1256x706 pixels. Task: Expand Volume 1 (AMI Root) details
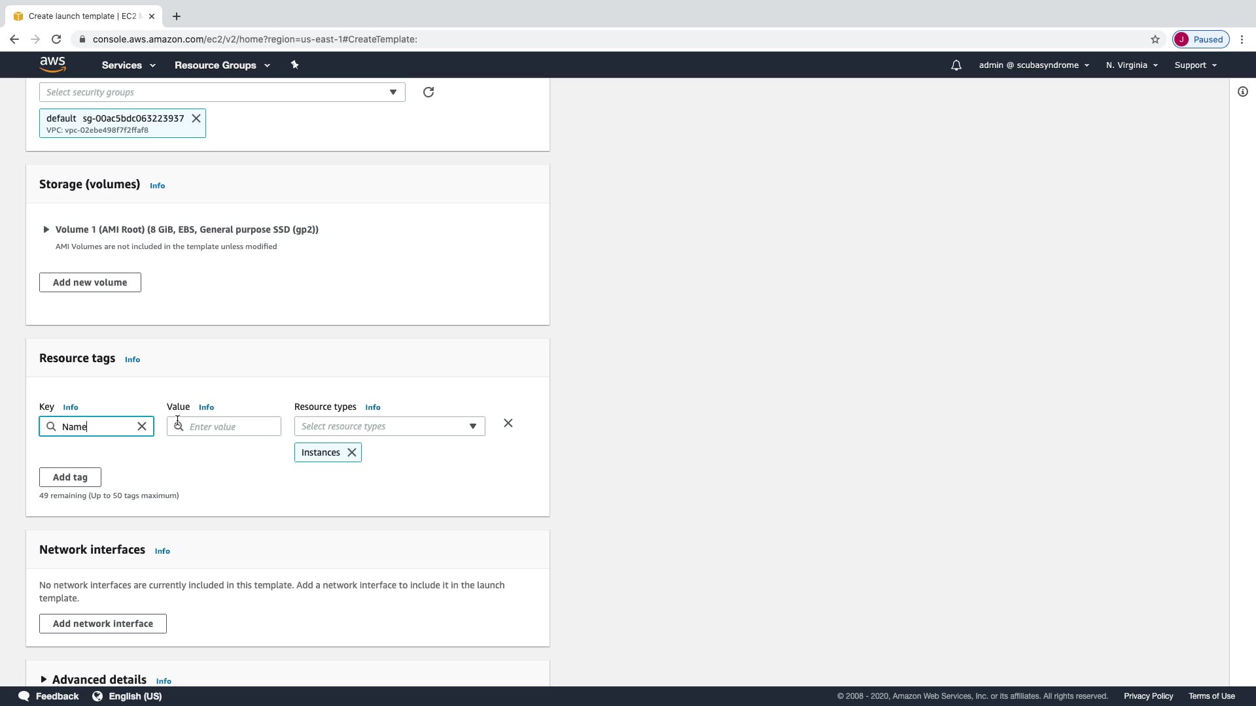pos(46,229)
